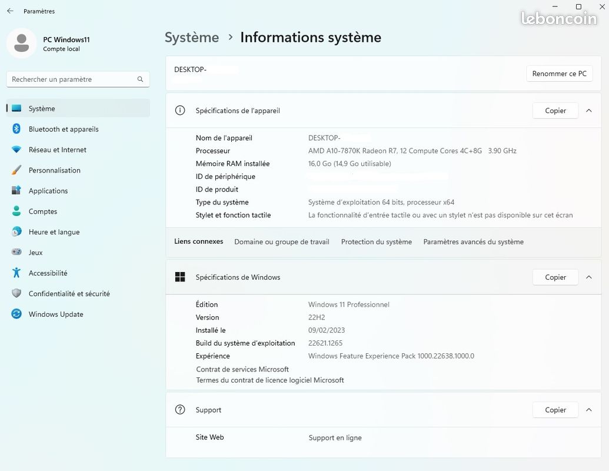Open Réseau et Internet settings
Viewport: 609px width, 471px height.
(x=78, y=150)
